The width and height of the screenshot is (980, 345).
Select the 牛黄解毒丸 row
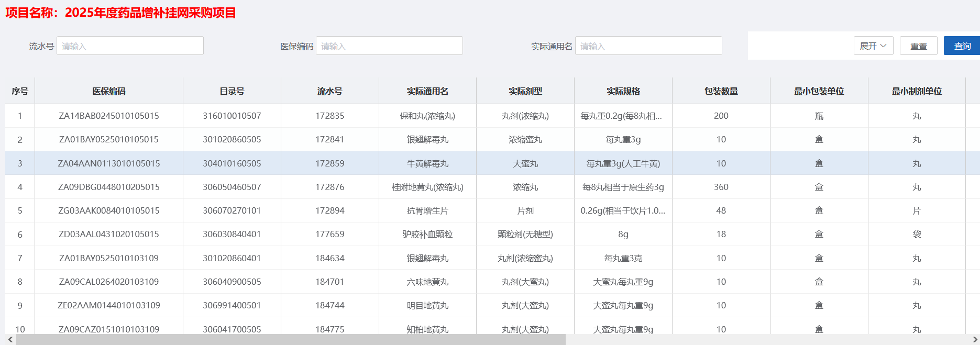point(427,163)
